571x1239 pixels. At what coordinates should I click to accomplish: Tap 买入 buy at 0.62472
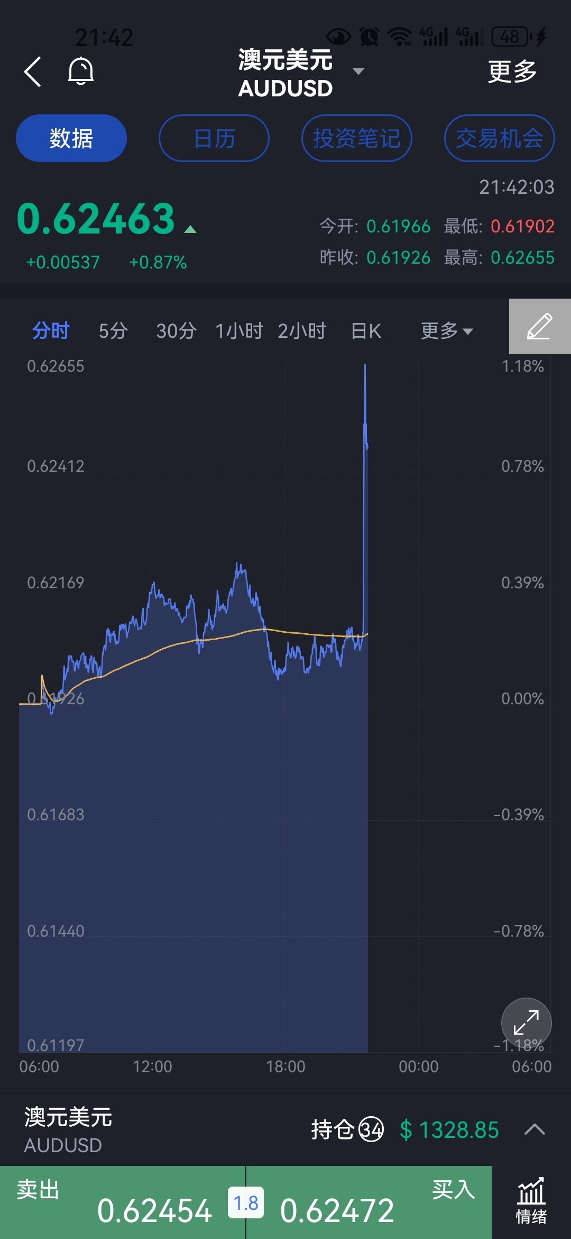(x=369, y=1202)
